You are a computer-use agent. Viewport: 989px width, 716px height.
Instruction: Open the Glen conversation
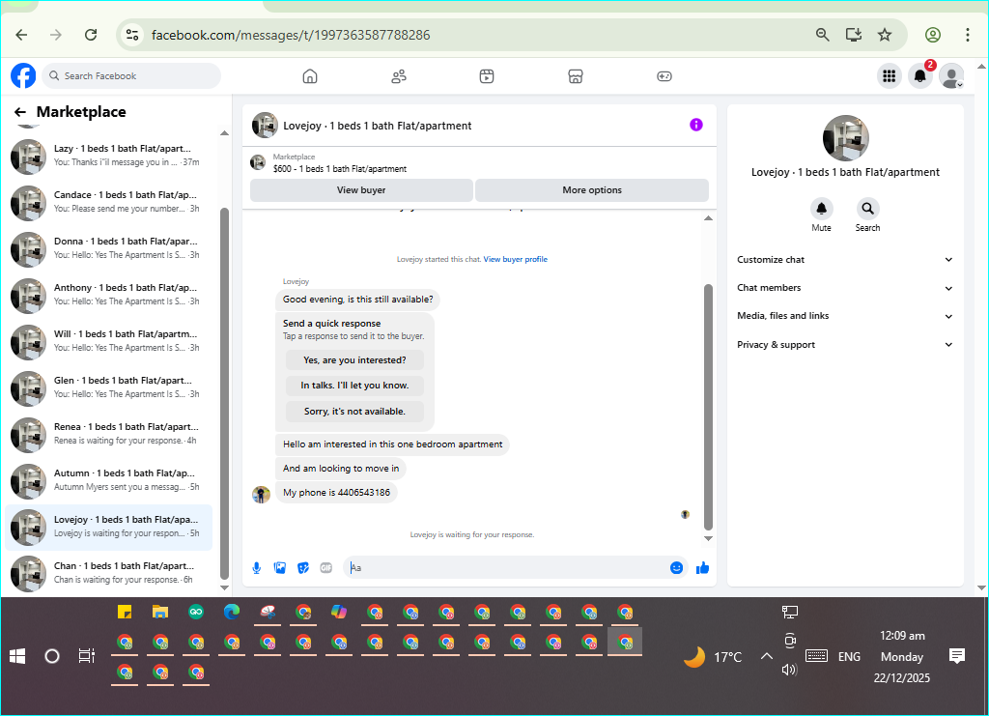(x=108, y=388)
